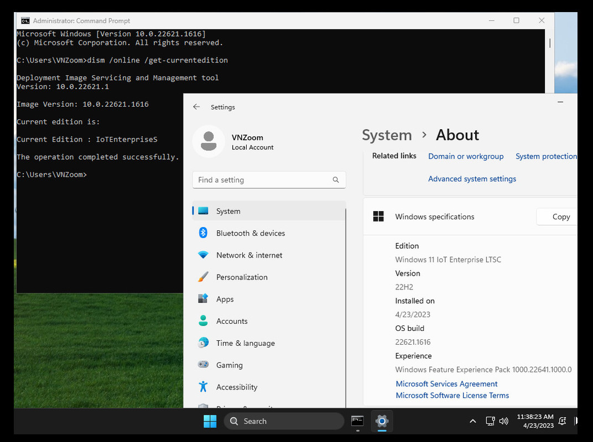593x442 pixels.
Task: Click the search magnifier in Find a setting
Action: (335, 180)
